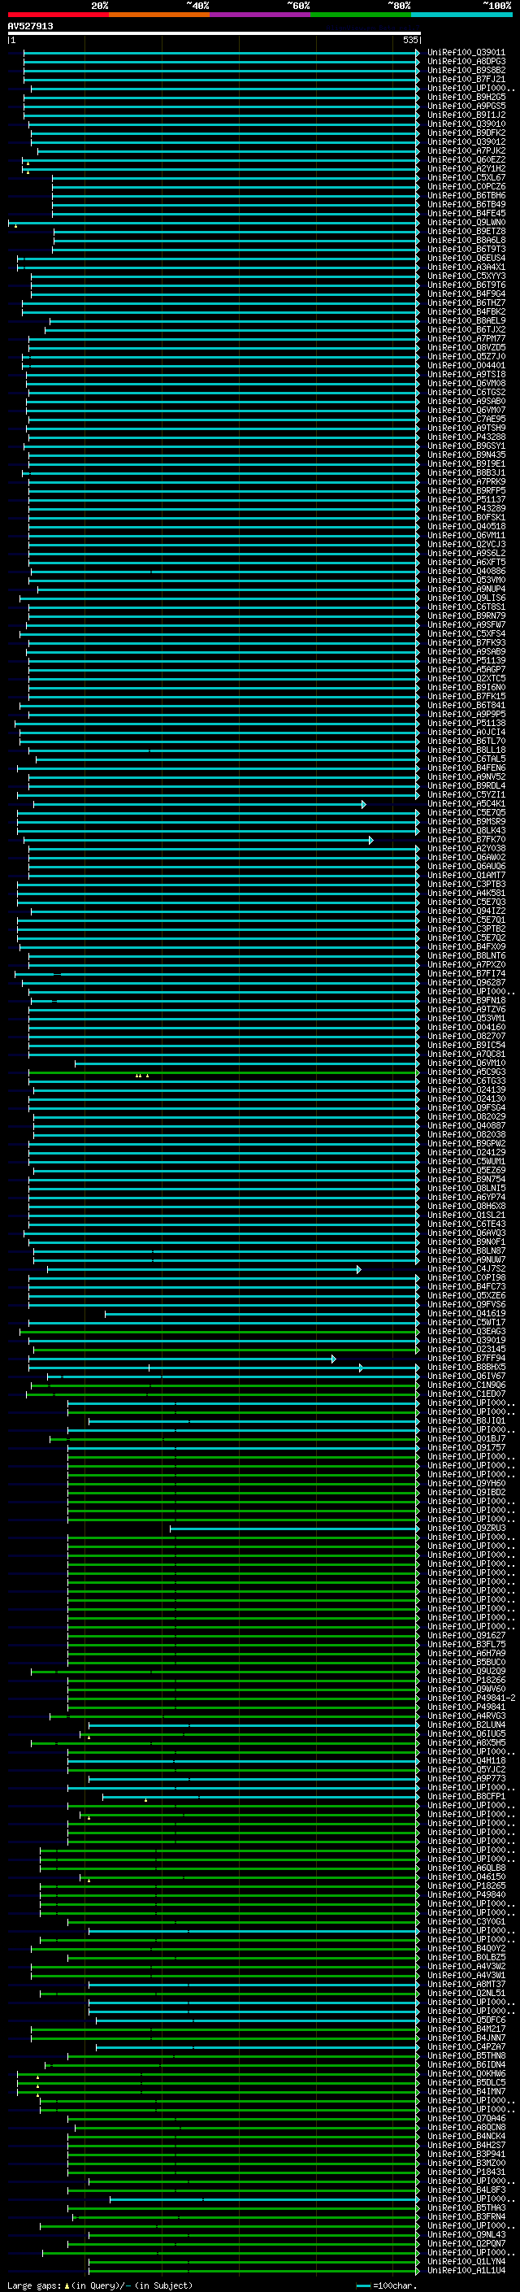This screenshot has width=520, height=2292.
Task: Select hit label UniRef100_B4F9G4
Action: (x=466, y=294)
